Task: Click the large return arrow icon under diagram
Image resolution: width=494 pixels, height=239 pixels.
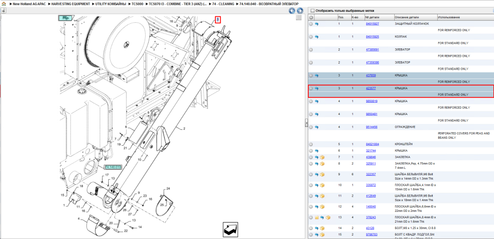Action: click(230, 230)
